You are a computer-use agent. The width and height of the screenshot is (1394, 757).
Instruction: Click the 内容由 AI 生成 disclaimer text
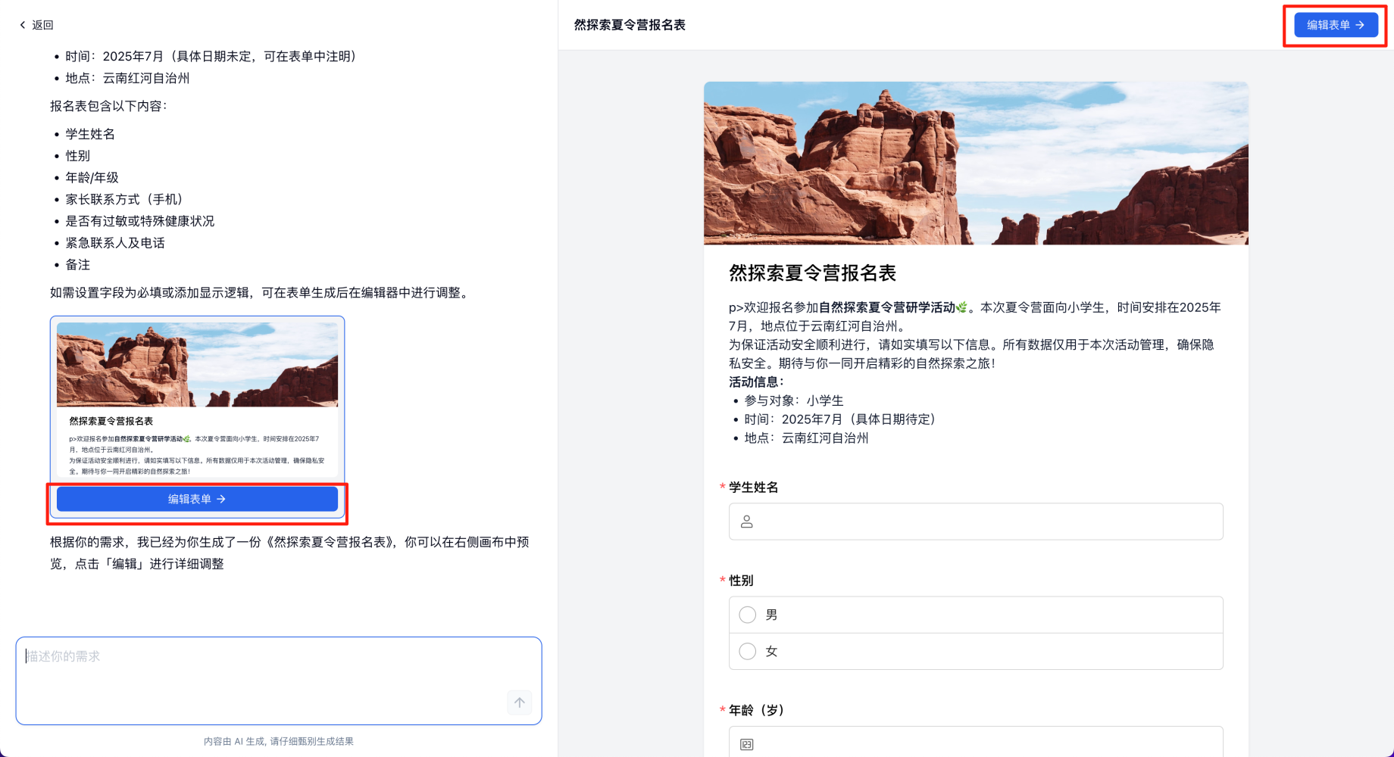(278, 741)
